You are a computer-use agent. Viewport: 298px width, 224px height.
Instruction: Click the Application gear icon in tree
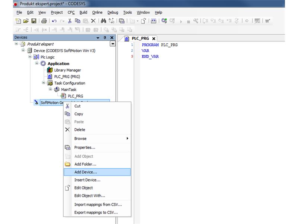[43, 63]
